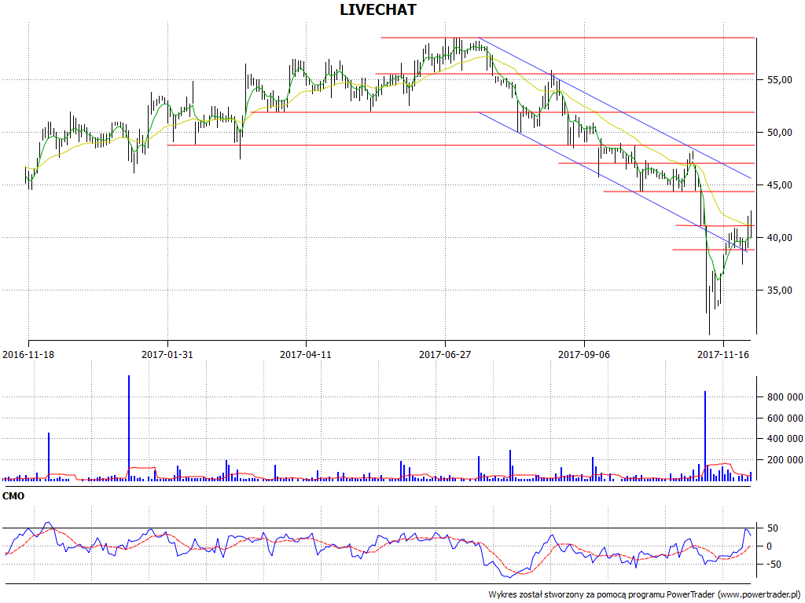The image size is (805, 603).
Task: Select the 2017-09-06 date label
Action: coord(584,354)
